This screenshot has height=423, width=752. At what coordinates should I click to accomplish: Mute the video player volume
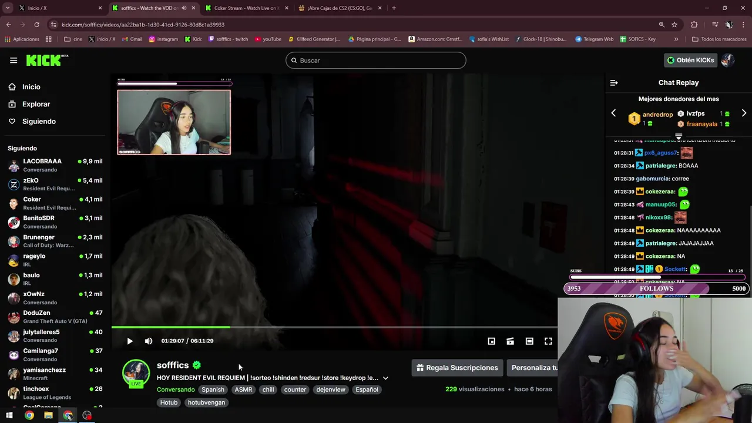[149, 341]
